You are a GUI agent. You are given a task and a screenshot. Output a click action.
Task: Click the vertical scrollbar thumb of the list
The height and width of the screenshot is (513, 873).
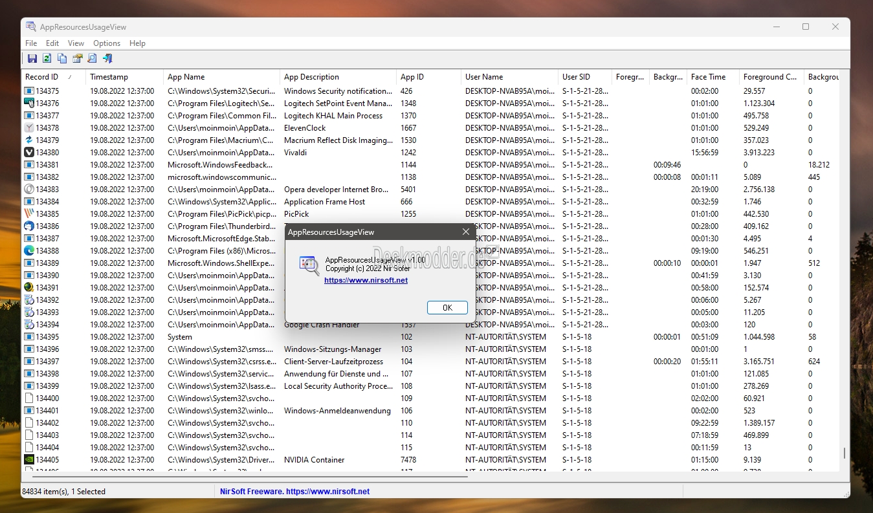click(844, 453)
